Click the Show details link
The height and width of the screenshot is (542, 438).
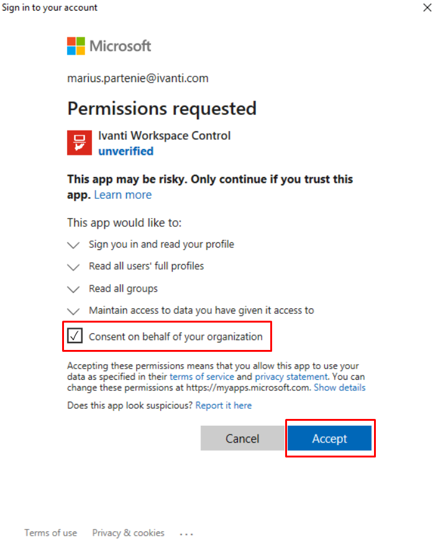[339, 388]
